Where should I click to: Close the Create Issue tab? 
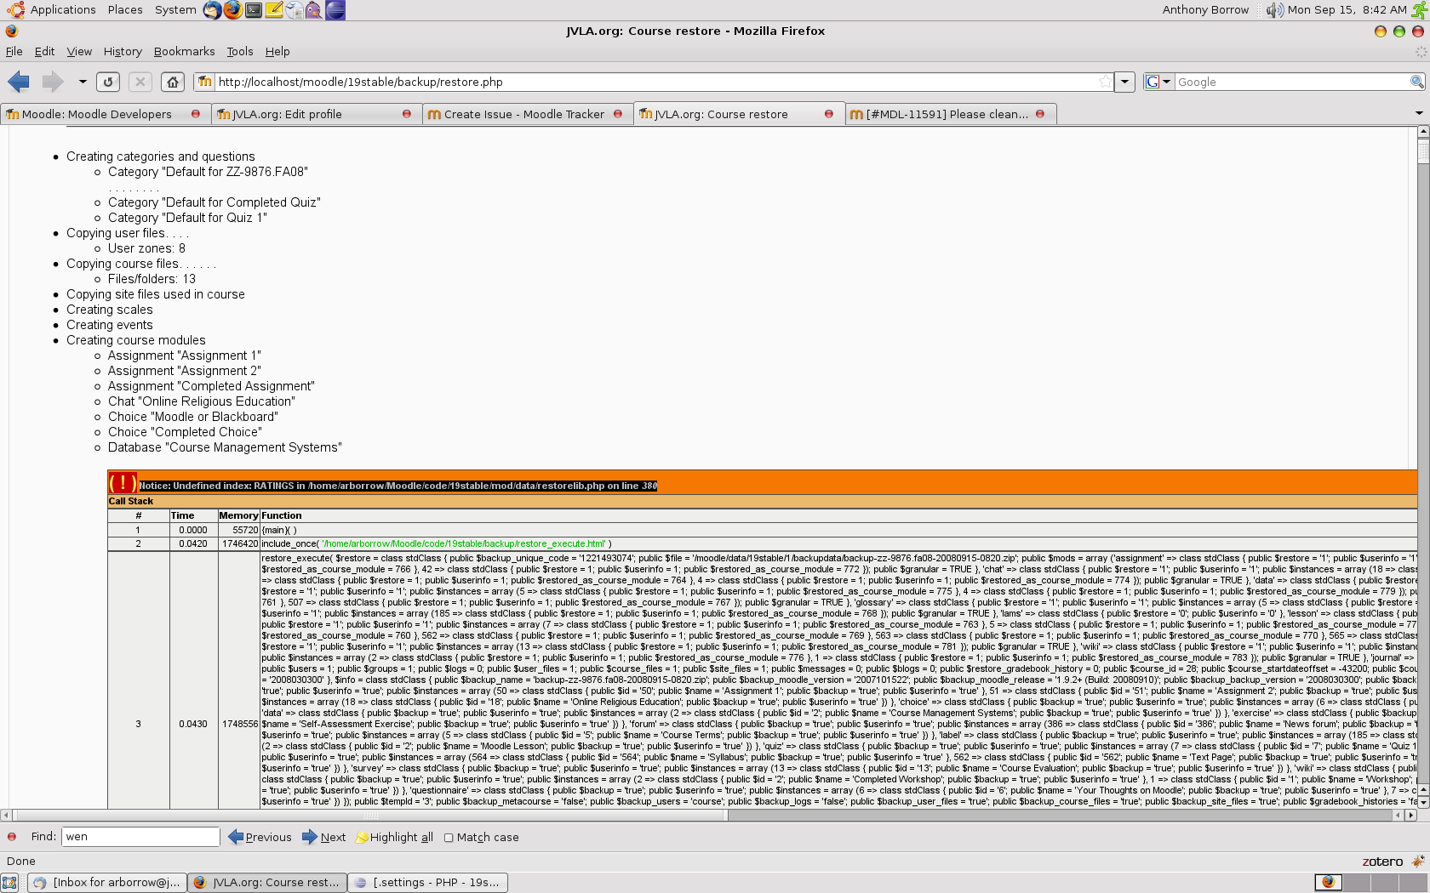click(618, 114)
